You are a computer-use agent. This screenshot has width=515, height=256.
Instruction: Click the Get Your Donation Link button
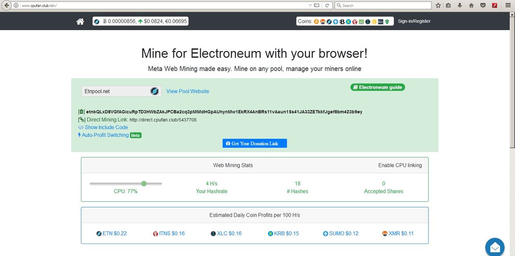click(255, 143)
